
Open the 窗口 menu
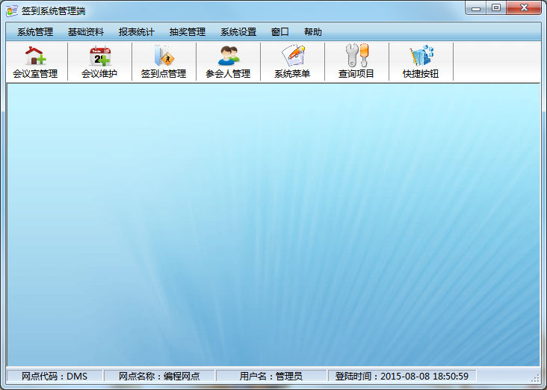280,32
